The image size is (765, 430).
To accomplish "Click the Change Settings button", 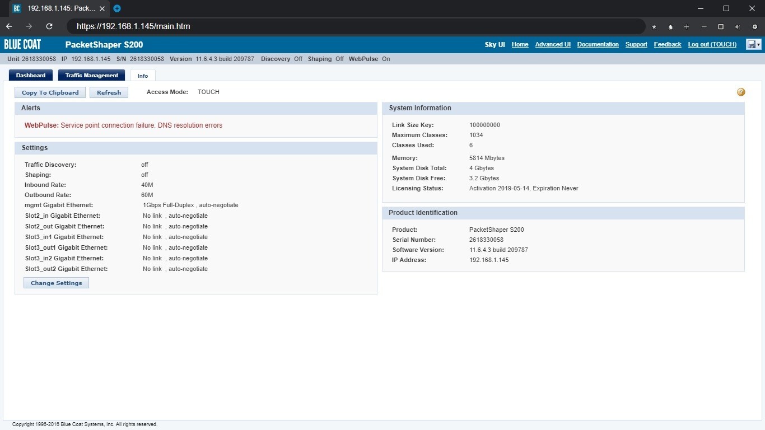I will [x=56, y=283].
